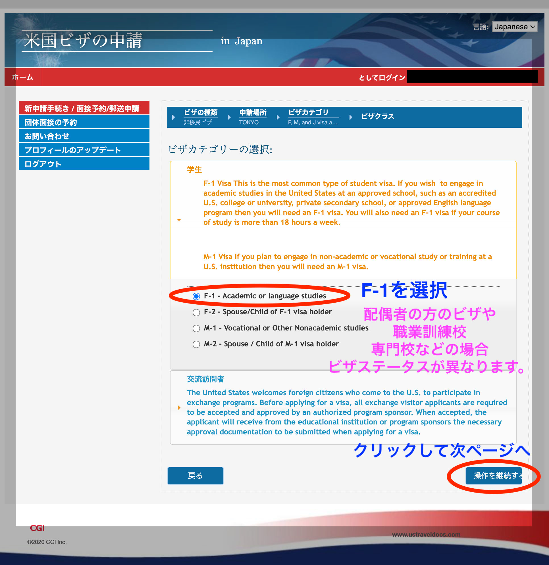Click arrow icon before ビザカテゴリ breadcrumb
The height and width of the screenshot is (565, 549).
278,117
